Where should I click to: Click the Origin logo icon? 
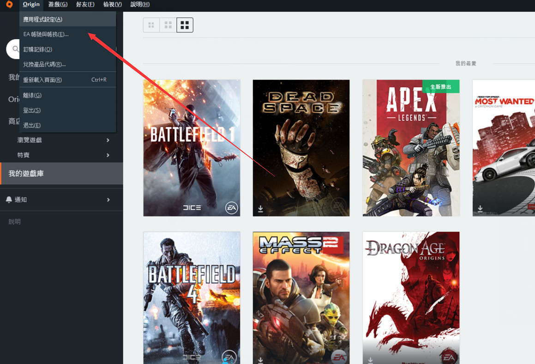9,5
